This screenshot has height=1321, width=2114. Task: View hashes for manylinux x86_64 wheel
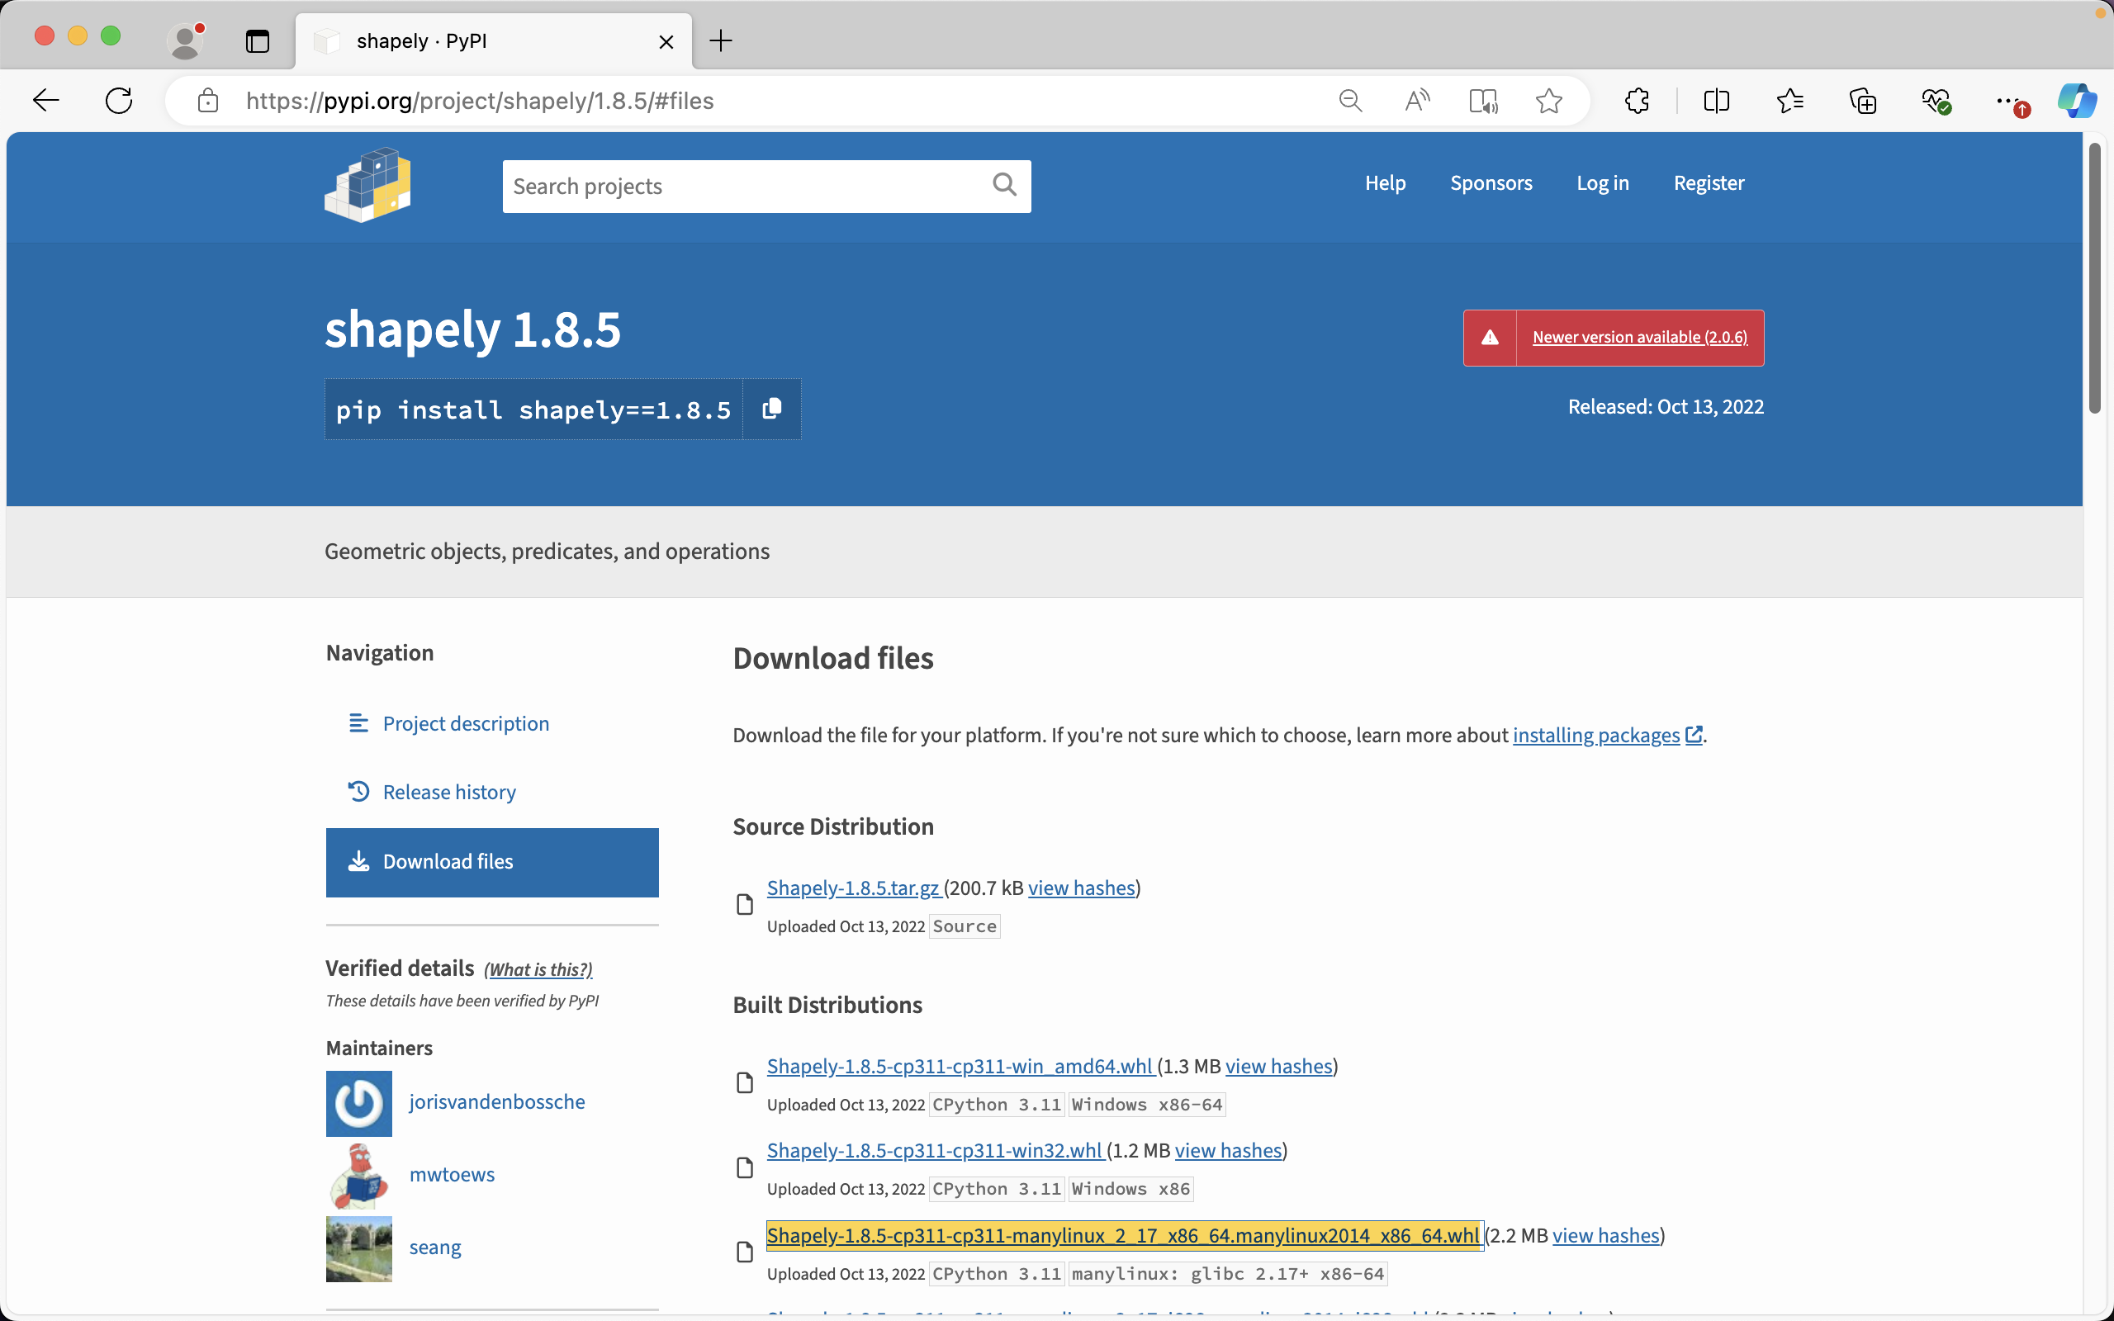(x=1605, y=1235)
